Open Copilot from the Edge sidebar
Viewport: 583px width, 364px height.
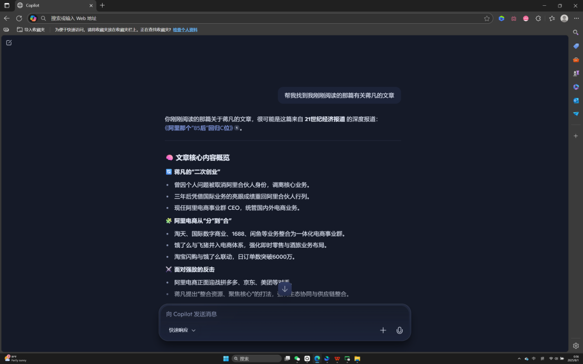[575, 87]
